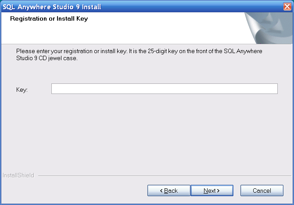
Task: Click the divider line beside InstallShield
Action: 162,176
